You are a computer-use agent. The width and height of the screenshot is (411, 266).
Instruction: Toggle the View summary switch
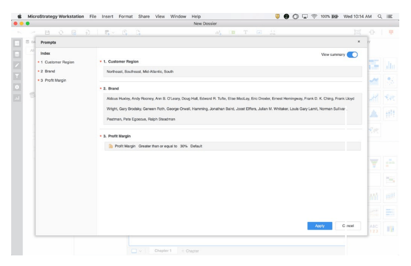353,55
